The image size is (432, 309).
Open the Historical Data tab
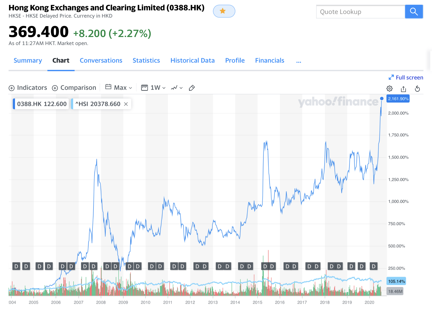(192, 61)
